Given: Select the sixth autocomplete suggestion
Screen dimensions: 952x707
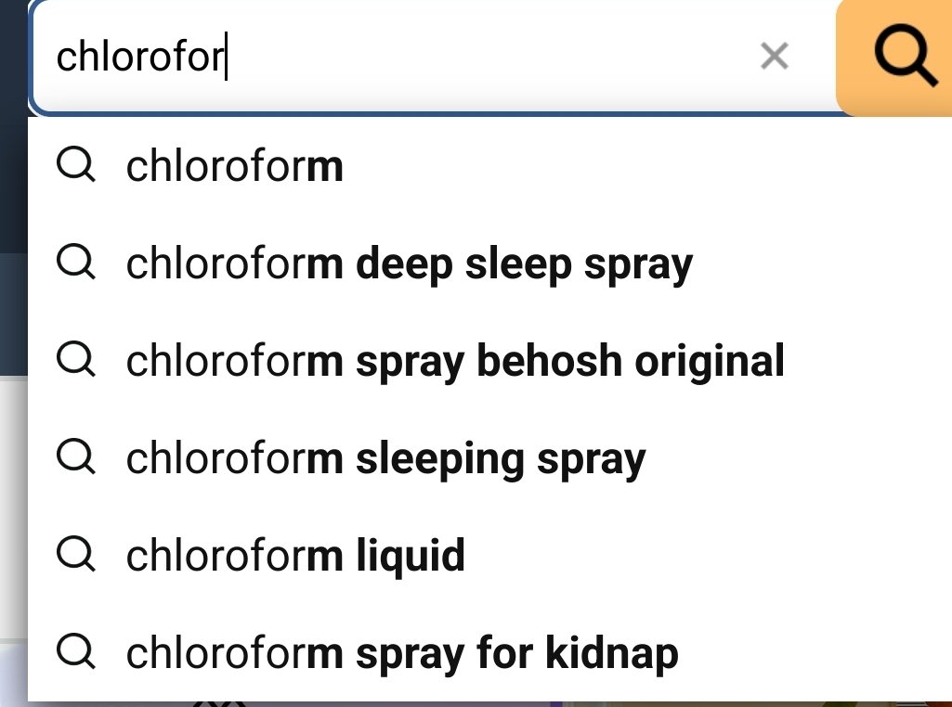Looking at the screenshot, I should coord(401,653).
